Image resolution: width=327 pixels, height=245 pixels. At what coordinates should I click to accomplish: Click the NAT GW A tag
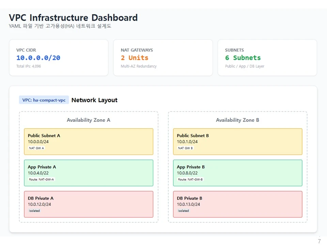[x=36, y=148]
